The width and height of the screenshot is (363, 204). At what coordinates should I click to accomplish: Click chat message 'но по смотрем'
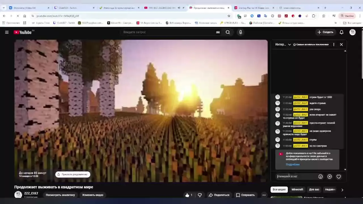(x=318, y=146)
